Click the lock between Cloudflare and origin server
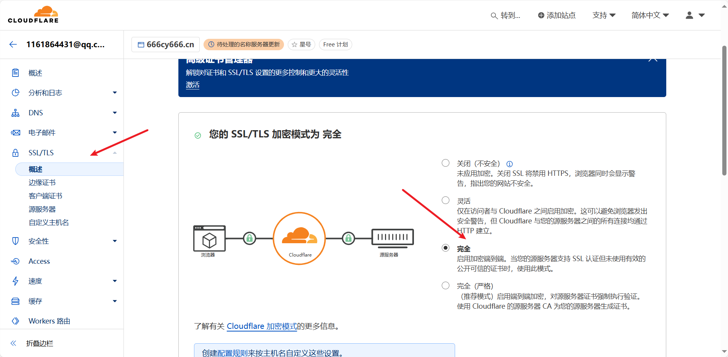Image resolution: width=728 pixels, height=357 pixels. [x=348, y=238]
